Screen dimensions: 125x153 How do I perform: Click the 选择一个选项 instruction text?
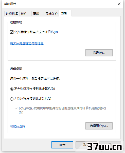tap(35, 78)
